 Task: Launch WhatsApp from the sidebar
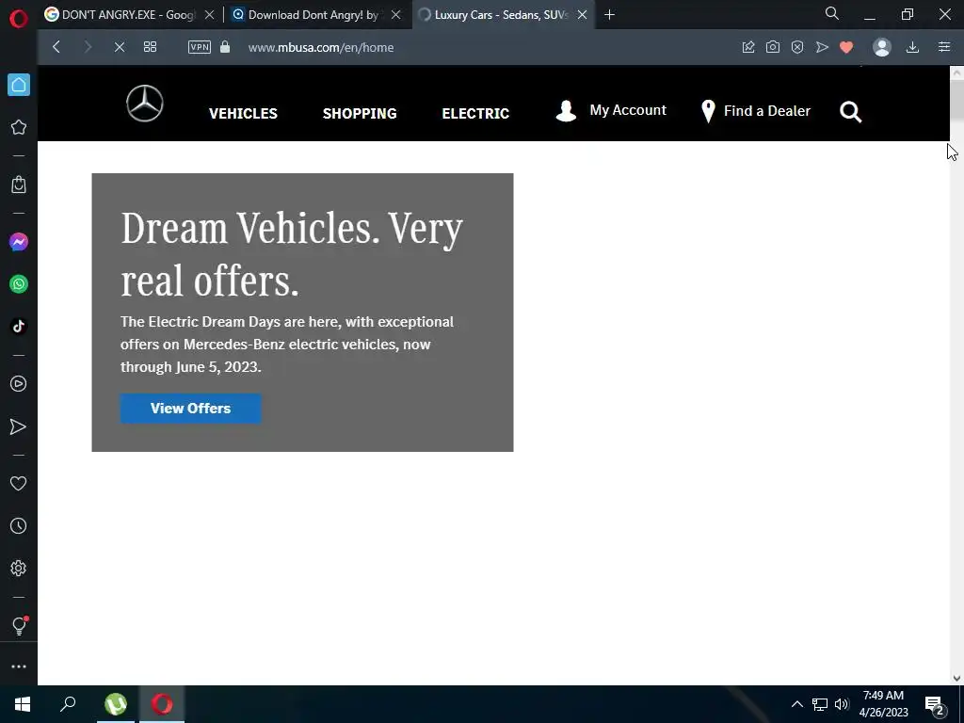(x=19, y=284)
